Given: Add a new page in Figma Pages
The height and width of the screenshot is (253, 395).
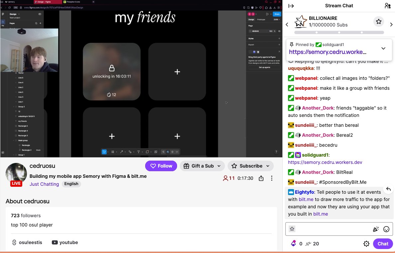Looking at the screenshot, I should 40,23.
